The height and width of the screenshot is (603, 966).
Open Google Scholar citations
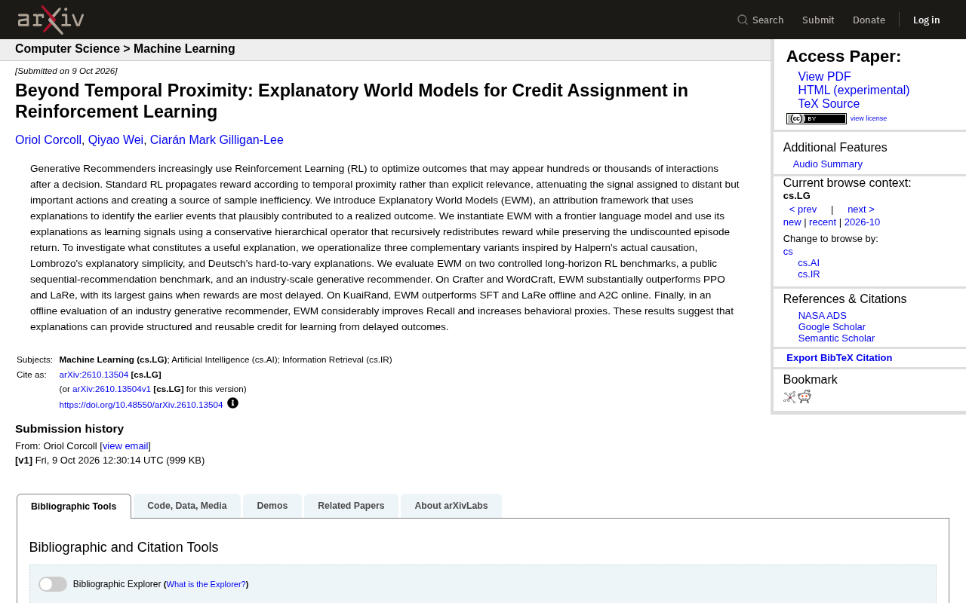coord(832,327)
